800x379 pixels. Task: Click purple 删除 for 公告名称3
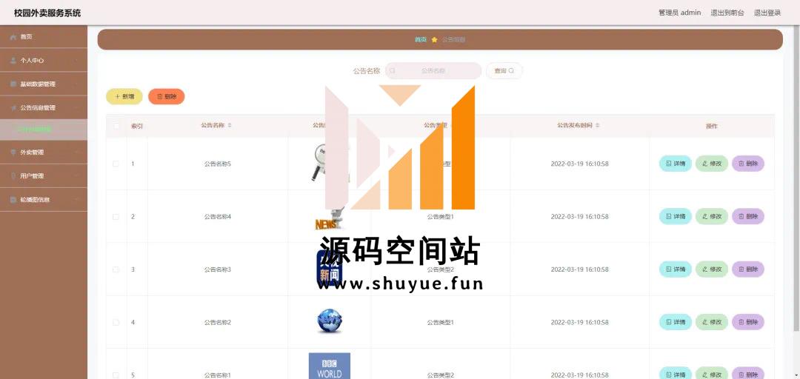[748, 269]
